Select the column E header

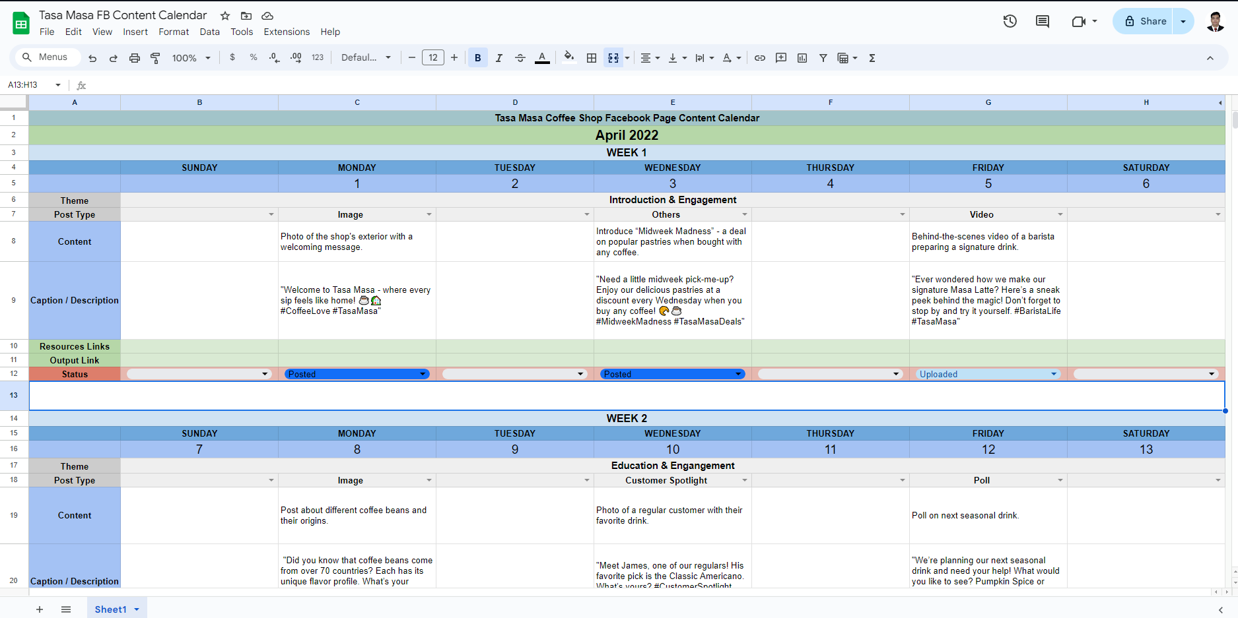(x=673, y=102)
